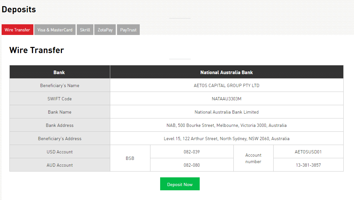Switch to the Visa & MasterCard tab
The height and width of the screenshot is (200, 354).
55,30
